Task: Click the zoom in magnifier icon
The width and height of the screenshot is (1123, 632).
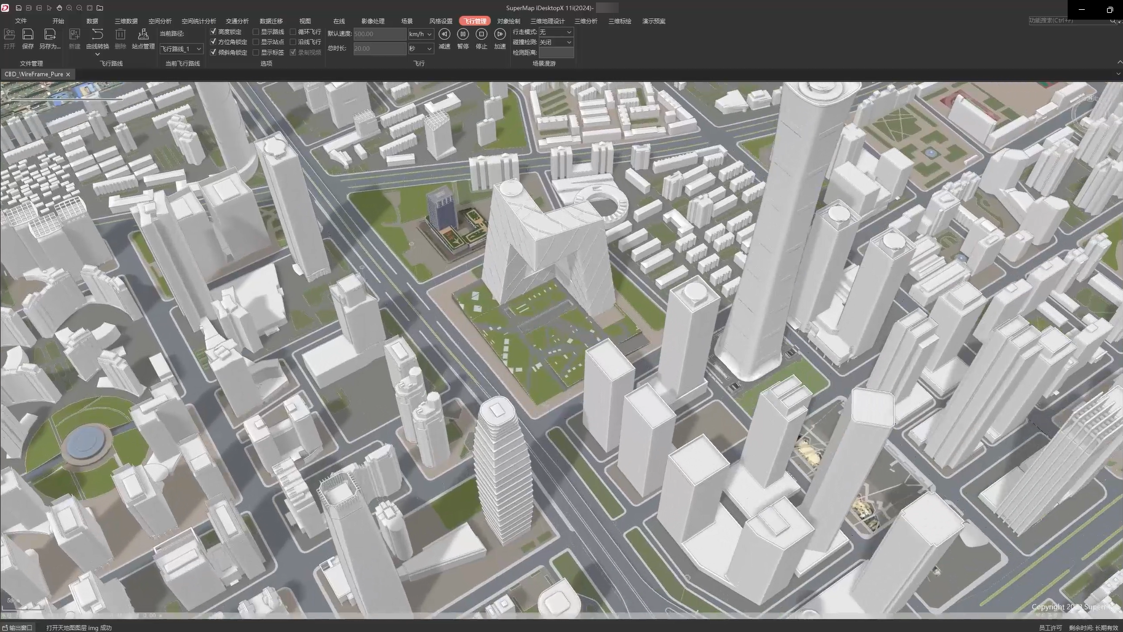Action: tap(69, 8)
